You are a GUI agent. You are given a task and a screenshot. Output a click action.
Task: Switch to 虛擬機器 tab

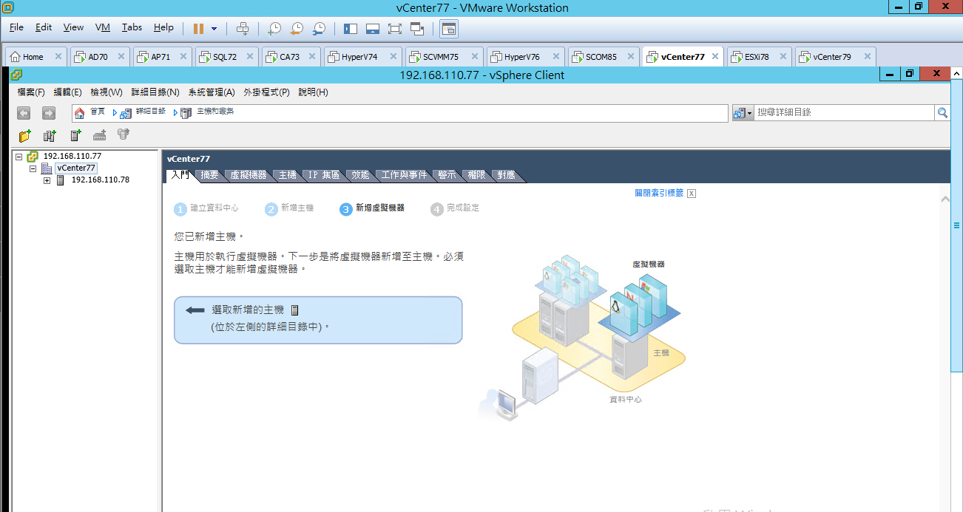point(248,176)
